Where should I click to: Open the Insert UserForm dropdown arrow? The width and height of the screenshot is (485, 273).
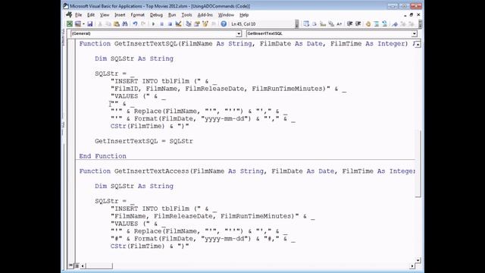coord(83,24)
